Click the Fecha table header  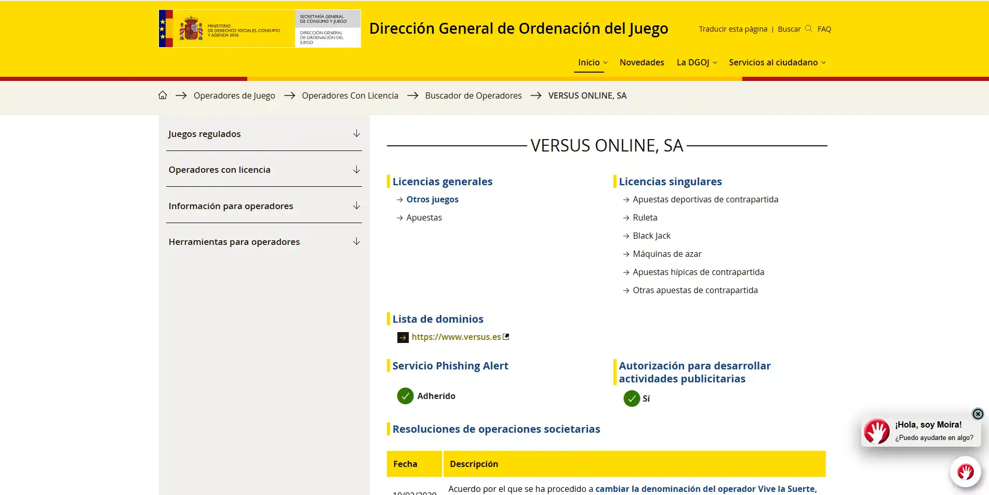tap(414, 464)
